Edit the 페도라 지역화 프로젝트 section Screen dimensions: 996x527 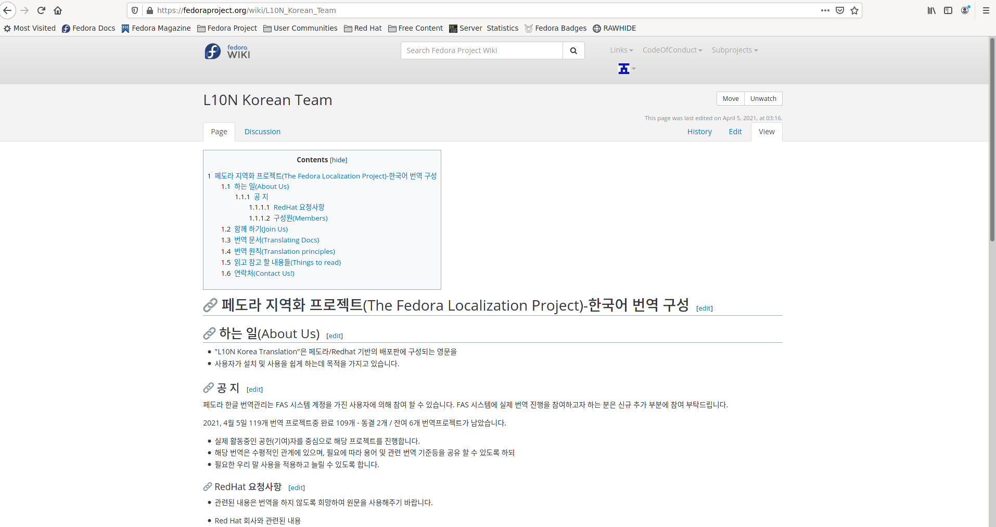(705, 309)
